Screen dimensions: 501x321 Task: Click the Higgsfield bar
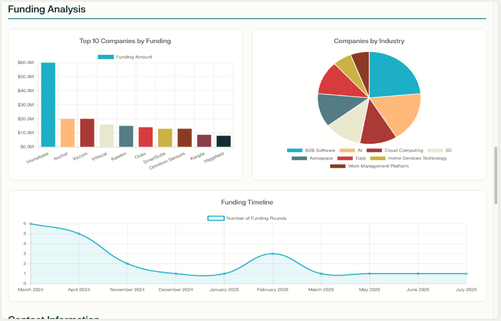[x=223, y=141]
